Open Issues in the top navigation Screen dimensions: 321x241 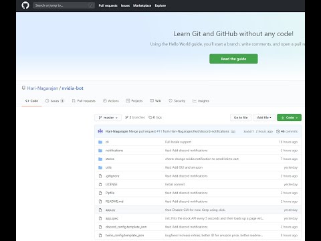click(125, 5)
